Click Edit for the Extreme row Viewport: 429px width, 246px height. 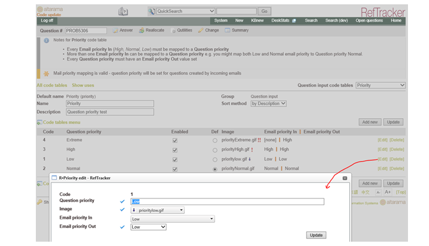pos(383,140)
